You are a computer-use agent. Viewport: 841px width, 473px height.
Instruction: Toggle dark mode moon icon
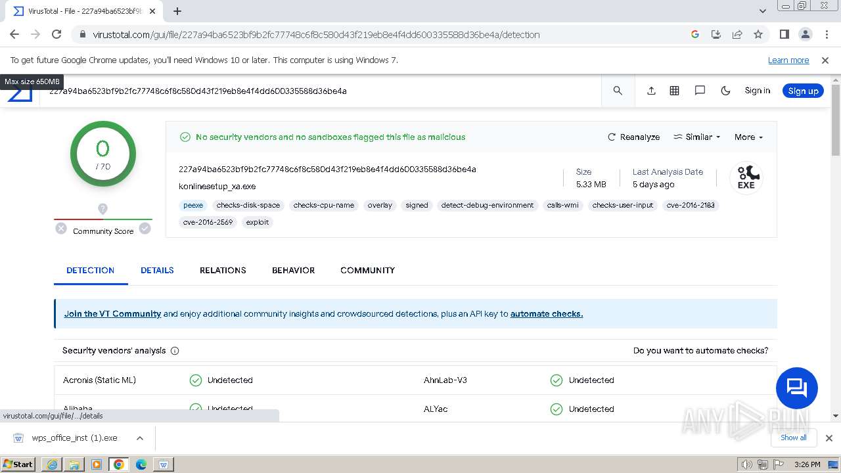coord(725,91)
